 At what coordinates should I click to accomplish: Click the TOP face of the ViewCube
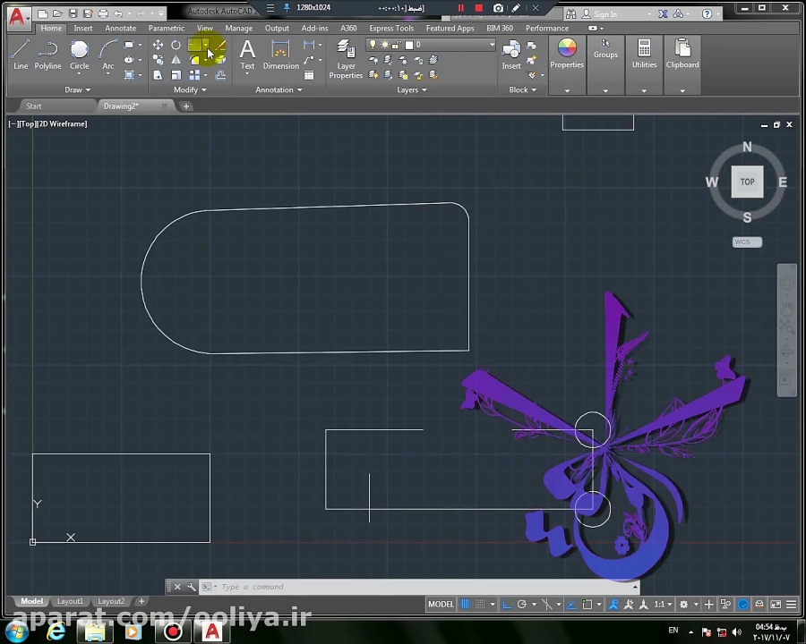tap(747, 182)
